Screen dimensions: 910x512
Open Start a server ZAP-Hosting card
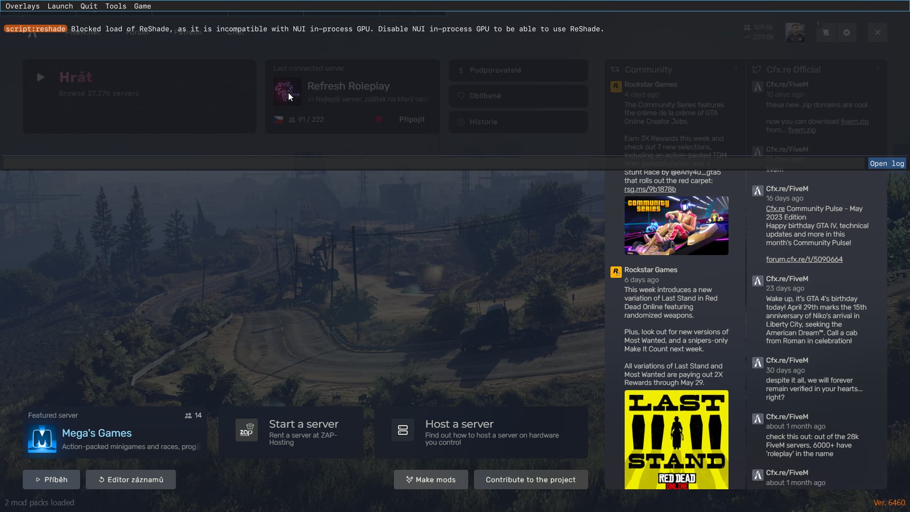pyautogui.click(x=291, y=432)
